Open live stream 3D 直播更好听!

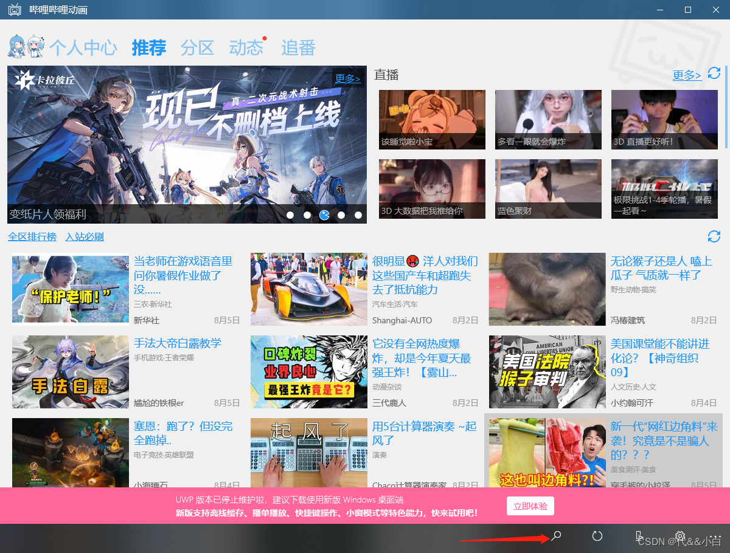664,120
